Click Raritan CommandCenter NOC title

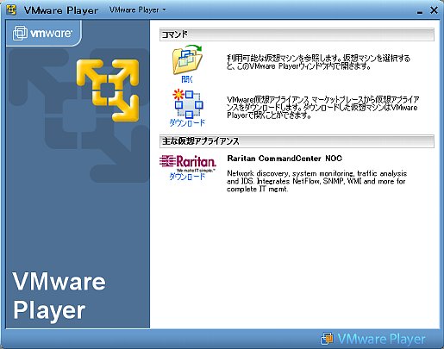(285, 159)
